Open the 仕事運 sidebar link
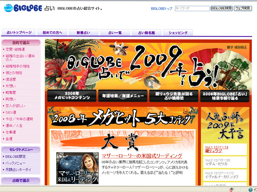The width and height of the screenshot is (257, 192). tap(11, 132)
